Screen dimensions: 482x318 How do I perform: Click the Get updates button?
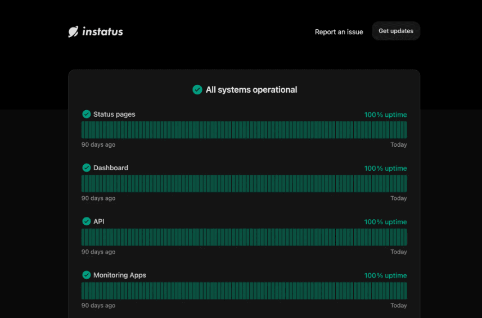tap(396, 31)
